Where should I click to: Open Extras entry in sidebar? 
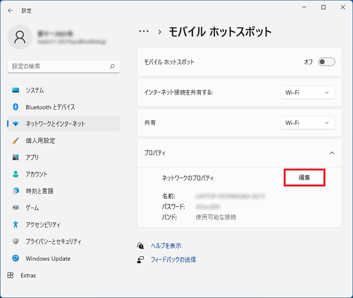tap(64, 275)
